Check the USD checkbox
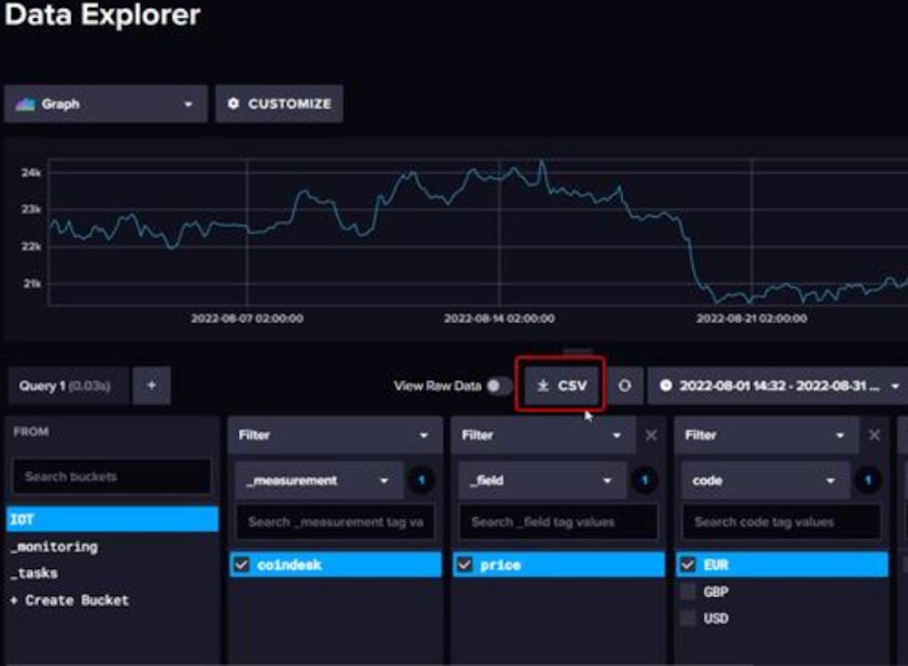908x666 pixels. [x=688, y=618]
